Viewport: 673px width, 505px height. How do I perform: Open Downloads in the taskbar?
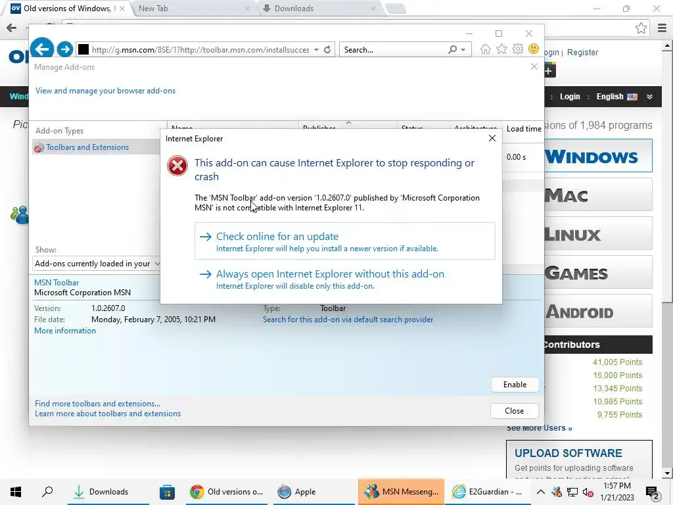tap(108, 492)
